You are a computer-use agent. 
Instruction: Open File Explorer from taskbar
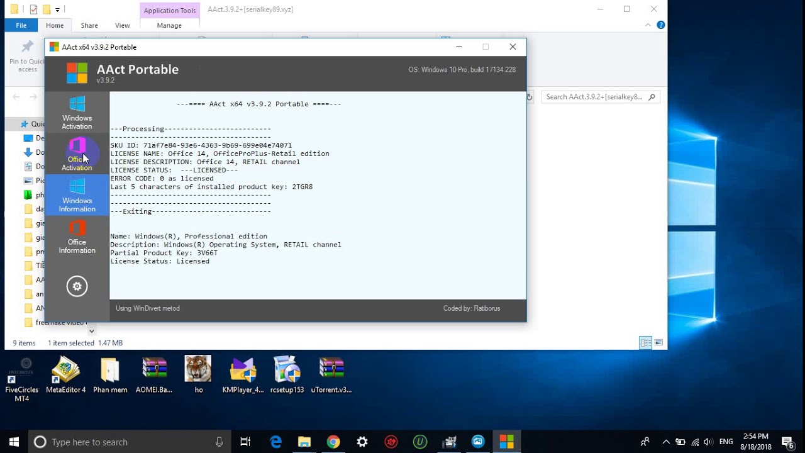[304, 442]
